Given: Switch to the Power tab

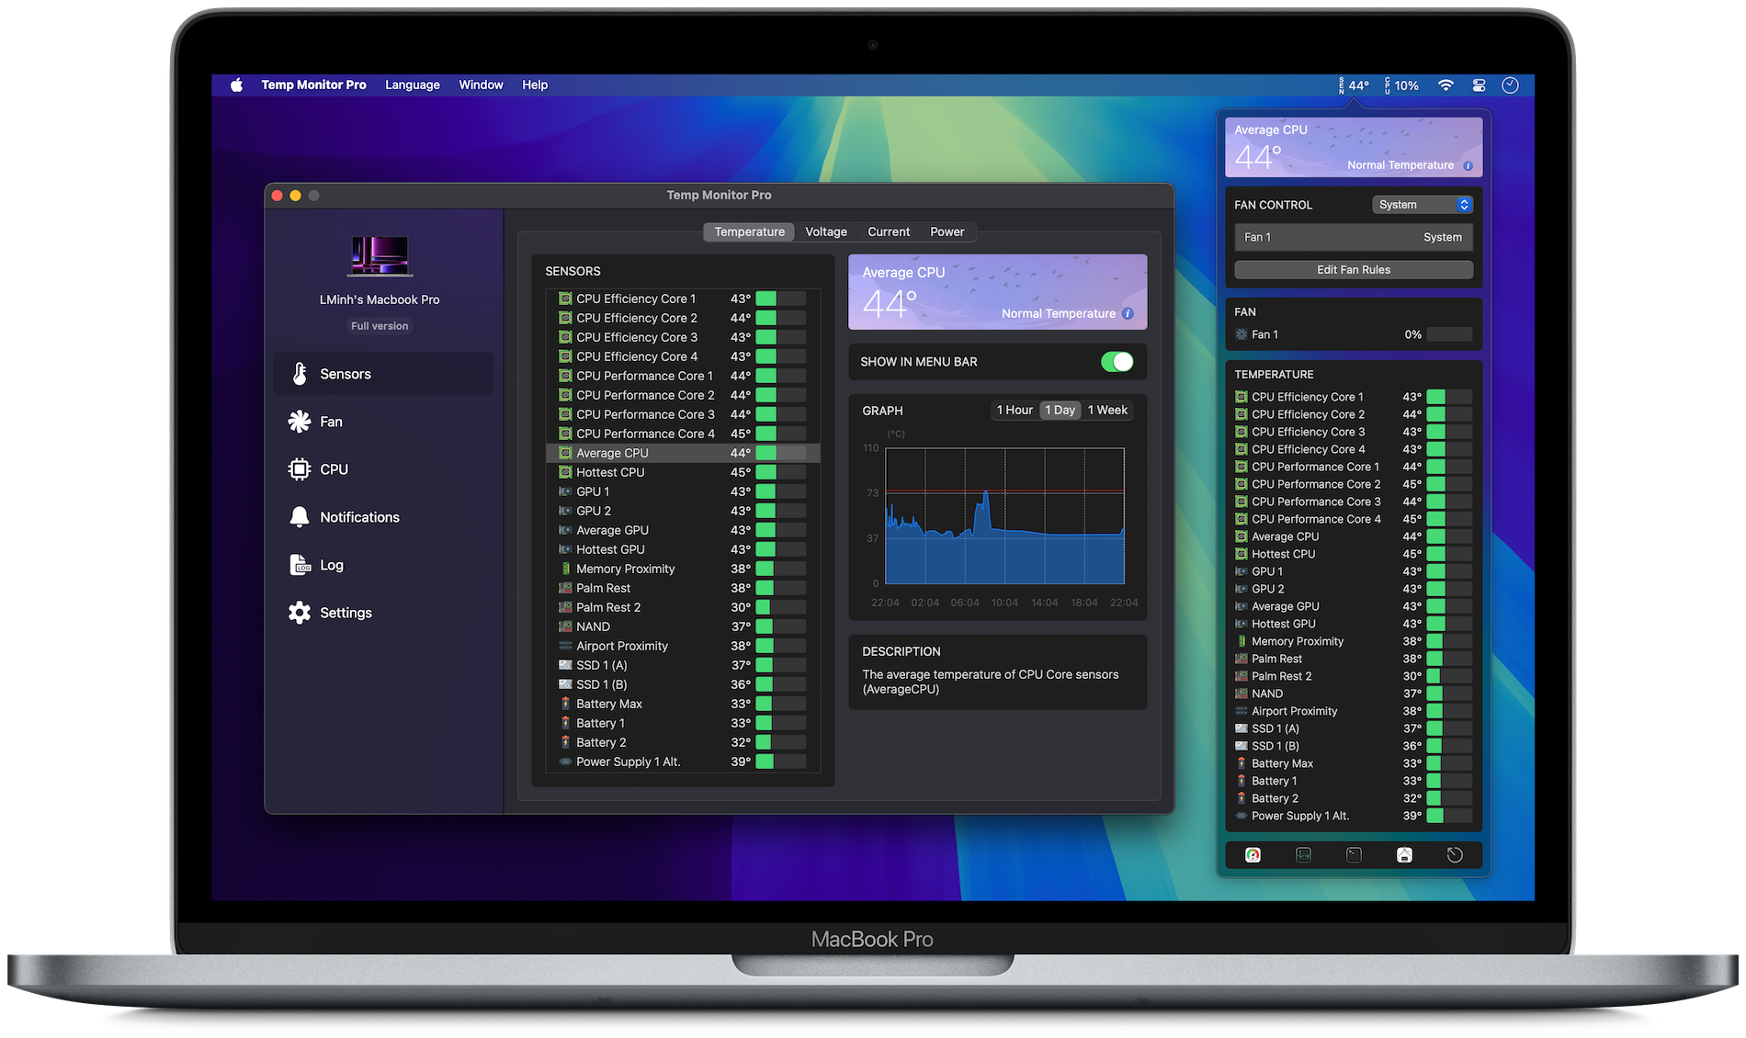Looking at the screenshot, I should [x=947, y=232].
